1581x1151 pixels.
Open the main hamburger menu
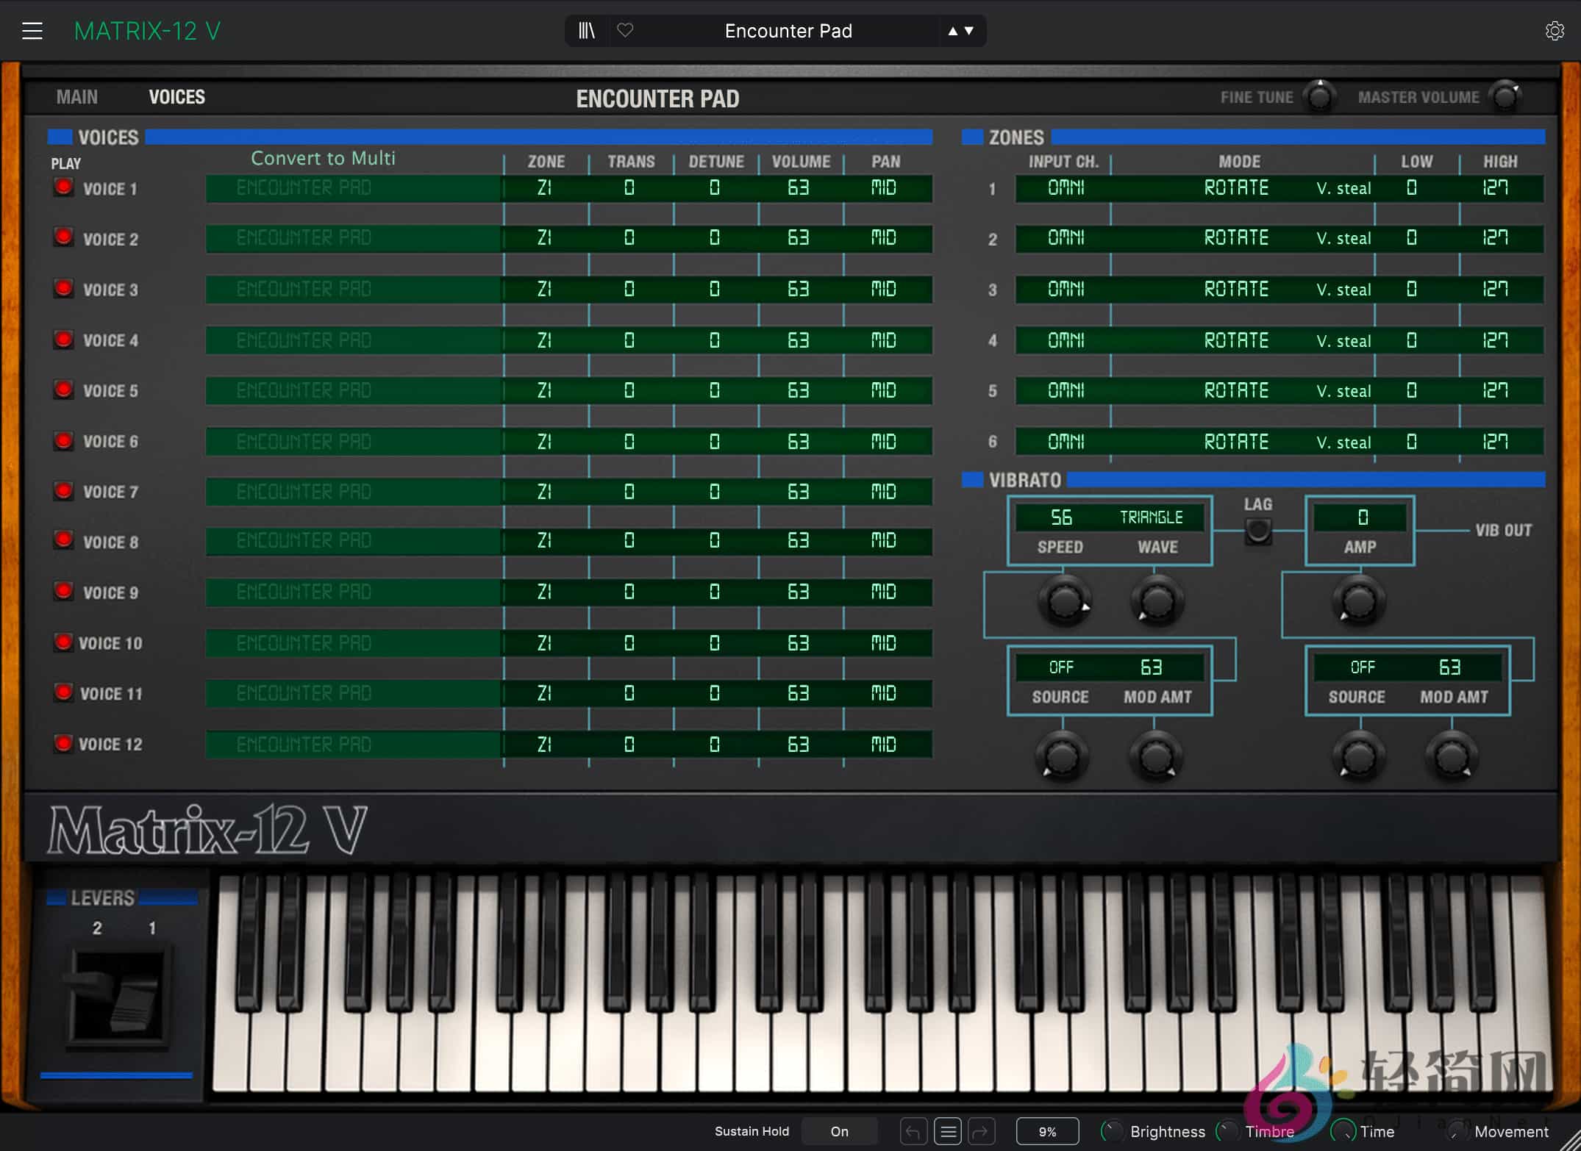click(x=32, y=30)
